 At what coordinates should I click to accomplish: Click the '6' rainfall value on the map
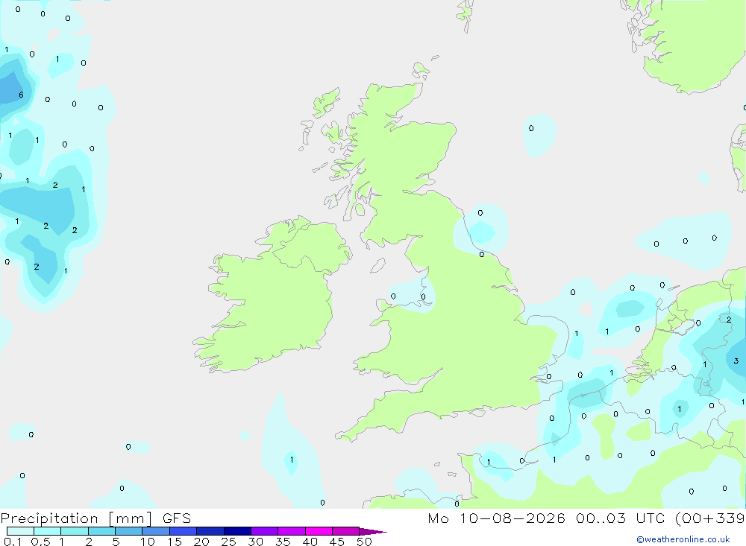click(21, 95)
